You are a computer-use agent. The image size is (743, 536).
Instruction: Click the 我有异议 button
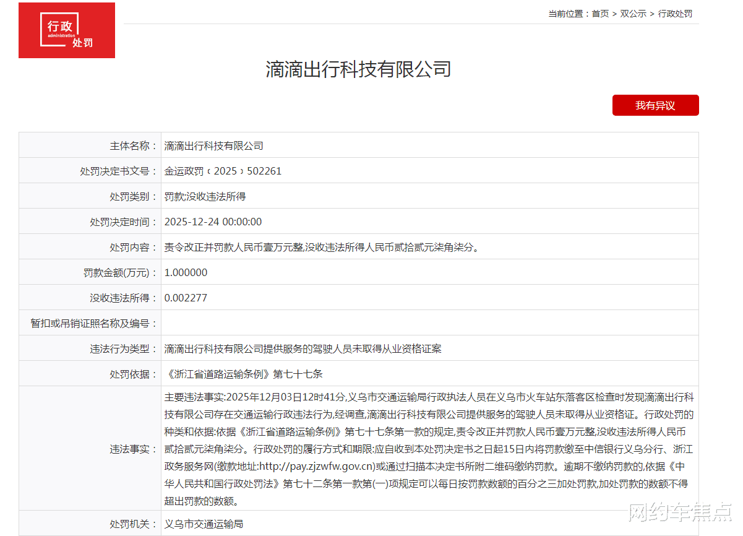[655, 105]
